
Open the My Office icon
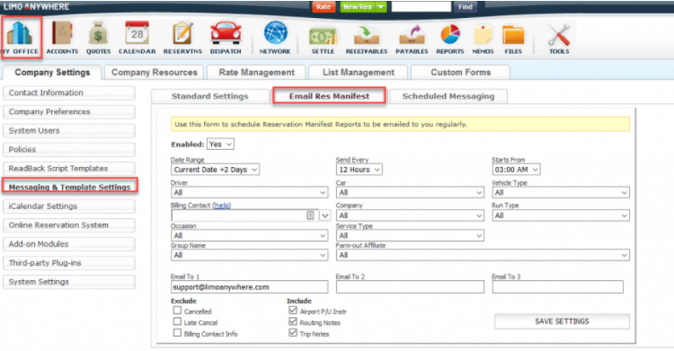click(20, 34)
